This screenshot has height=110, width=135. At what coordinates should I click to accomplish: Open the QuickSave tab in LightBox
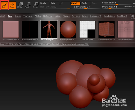pos(109,16)
